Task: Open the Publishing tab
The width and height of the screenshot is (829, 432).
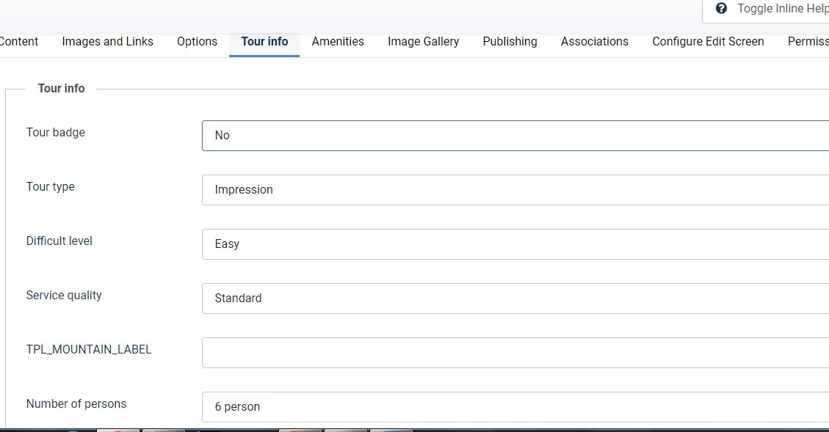Action: point(510,42)
